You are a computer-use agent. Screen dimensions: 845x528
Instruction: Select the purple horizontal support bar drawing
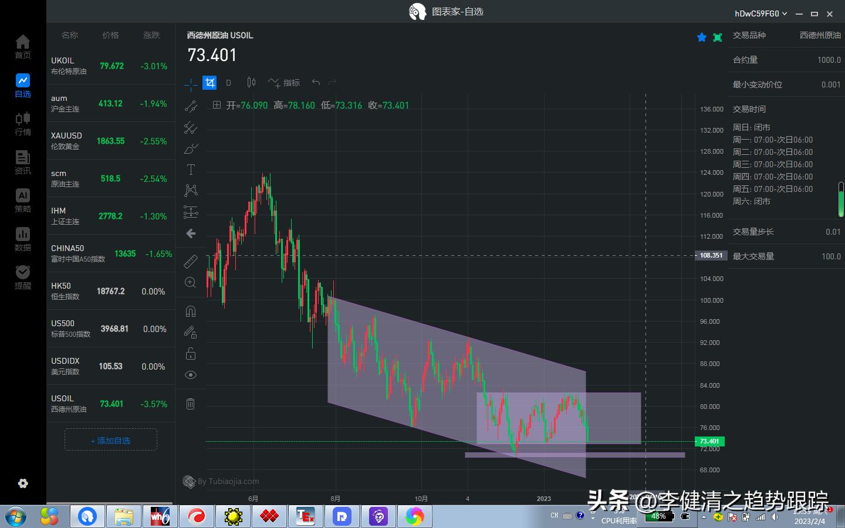pos(575,455)
